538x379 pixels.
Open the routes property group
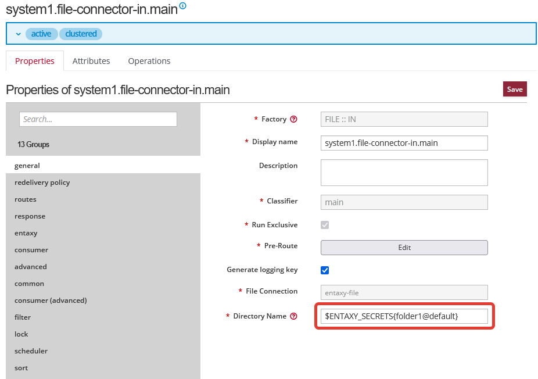[26, 199]
